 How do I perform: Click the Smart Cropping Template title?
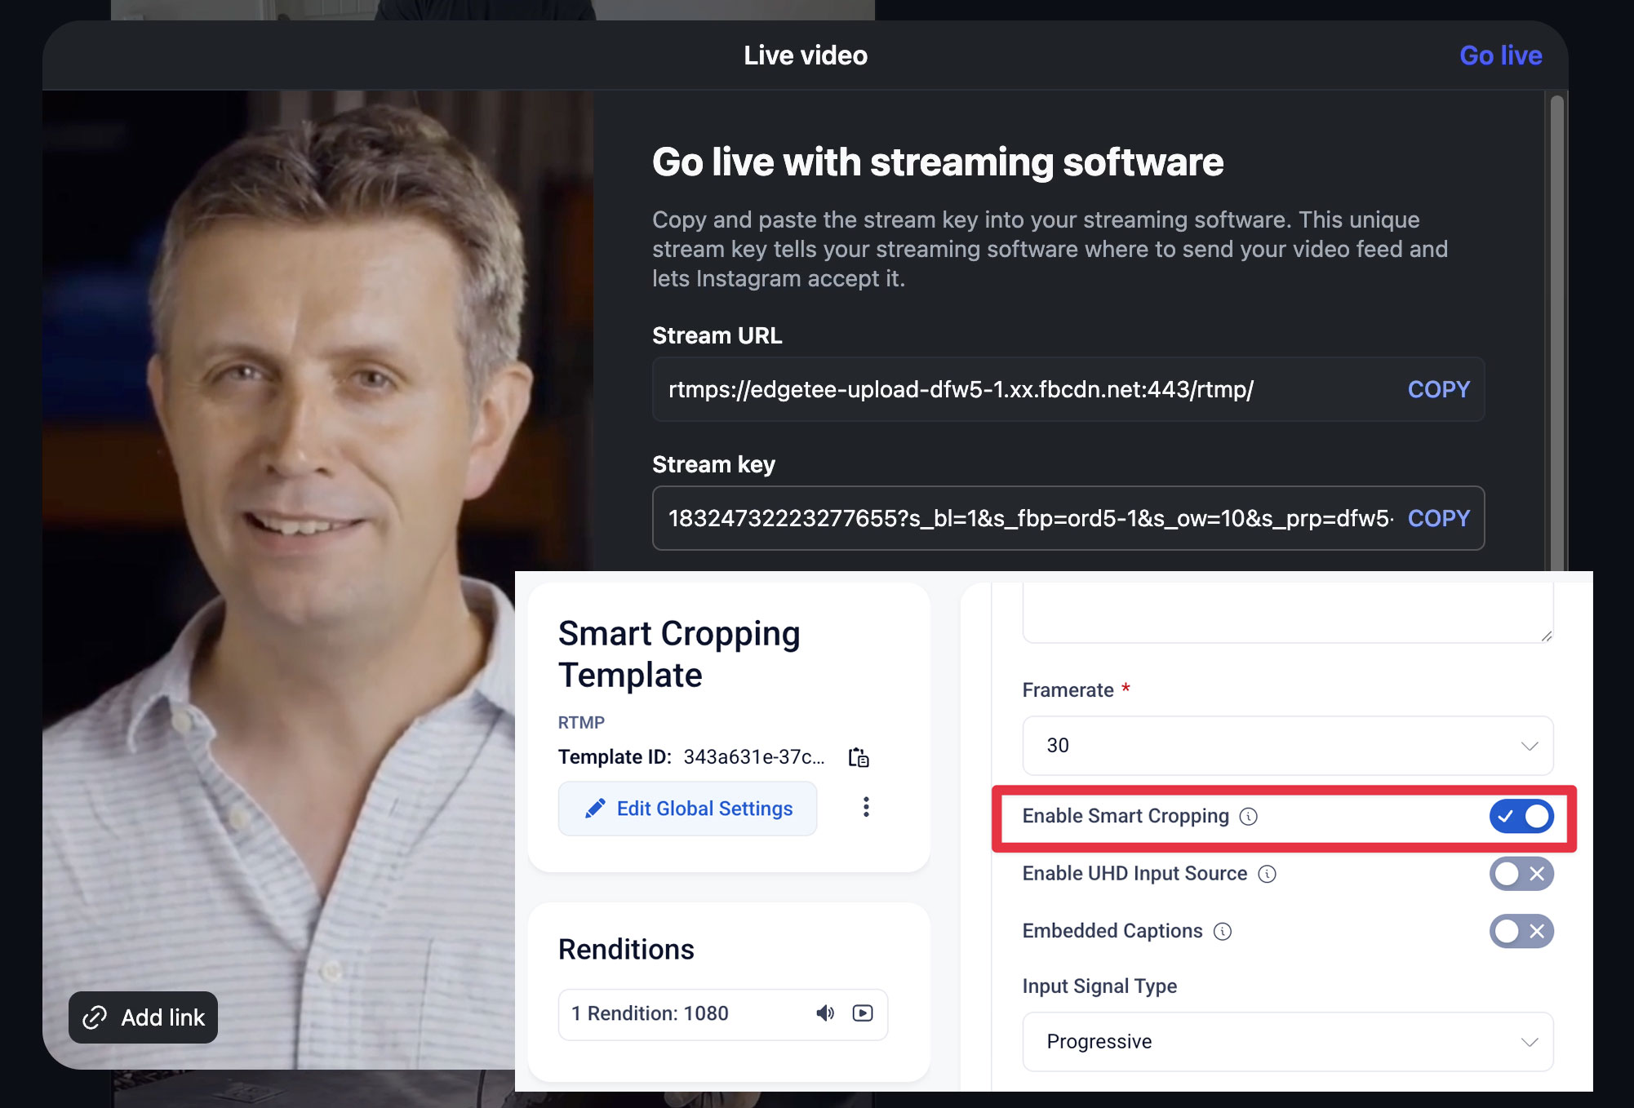(679, 654)
